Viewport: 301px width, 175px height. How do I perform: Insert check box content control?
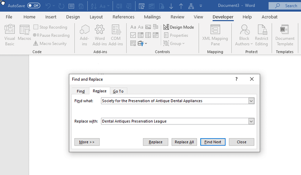pyautogui.click(x=133, y=35)
